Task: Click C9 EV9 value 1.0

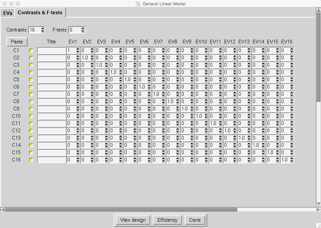Action: (185, 109)
